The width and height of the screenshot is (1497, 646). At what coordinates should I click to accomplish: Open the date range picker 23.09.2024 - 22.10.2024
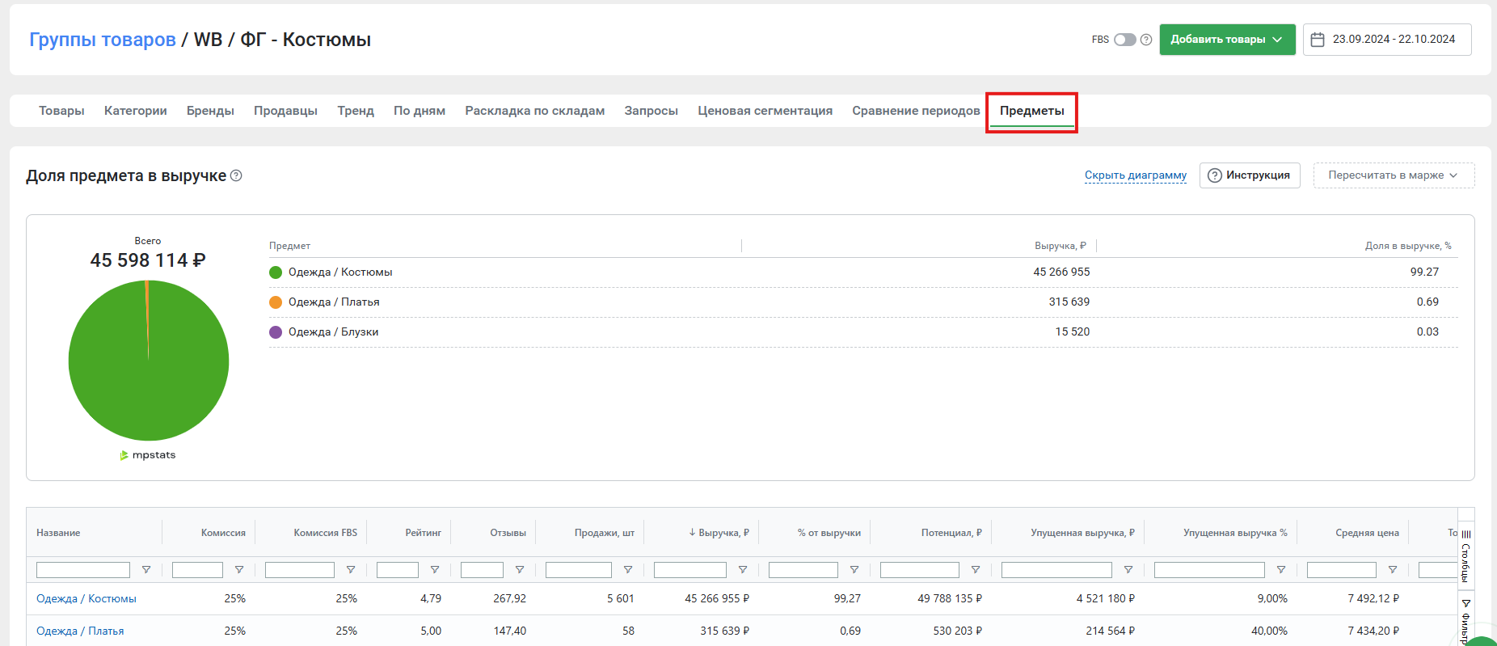pyautogui.click(x=1387, y=40)
